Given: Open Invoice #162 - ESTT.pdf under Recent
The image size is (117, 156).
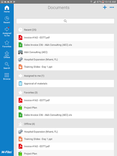Looking at the screenshot, I should click(x=65, y=37).
